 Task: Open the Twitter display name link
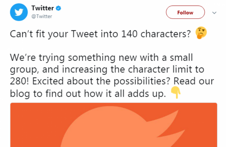pyautogui.click(x=42, y=8)
